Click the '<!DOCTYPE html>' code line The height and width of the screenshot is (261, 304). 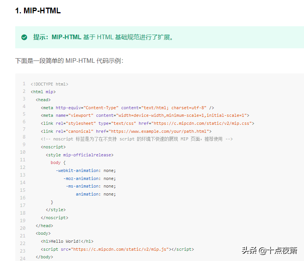pyautogui.click(x=50, y=84)
